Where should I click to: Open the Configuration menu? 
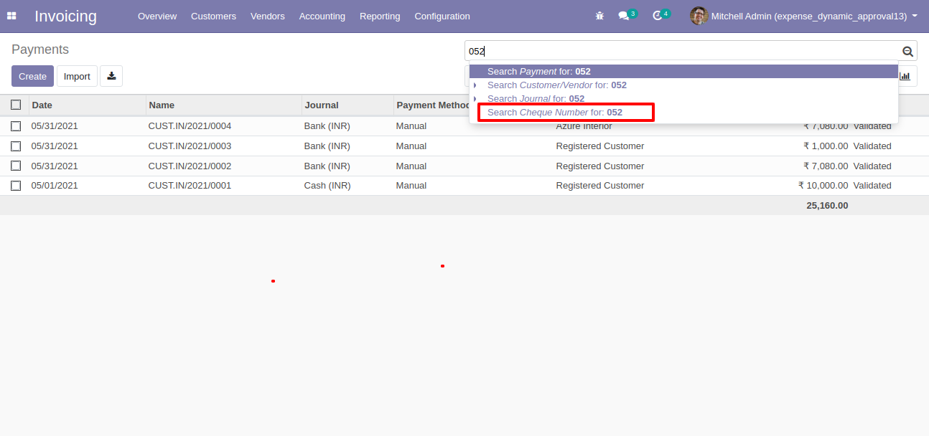tap(442, 16)
